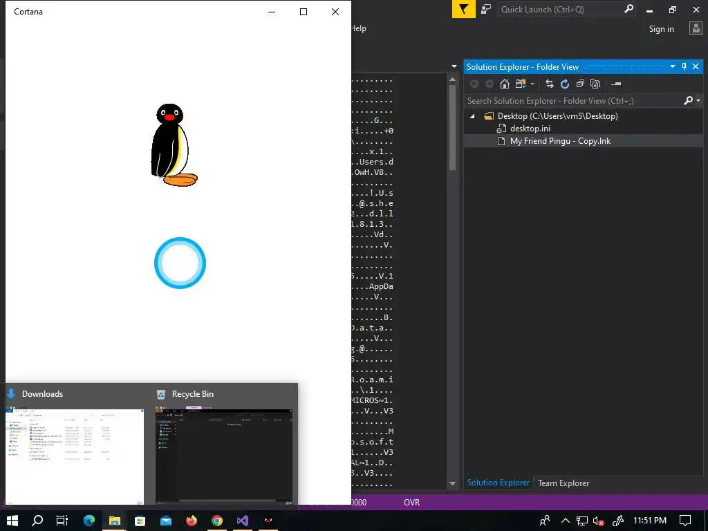Viewport: 708px width, 531px height.
Task: Open search options dropdown in Solution Explorer
Action: pyautogui.click(x=698, y=101)
